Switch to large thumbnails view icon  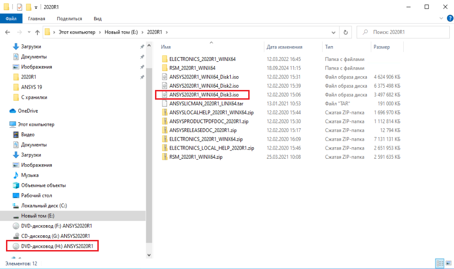tap(448, 263)
